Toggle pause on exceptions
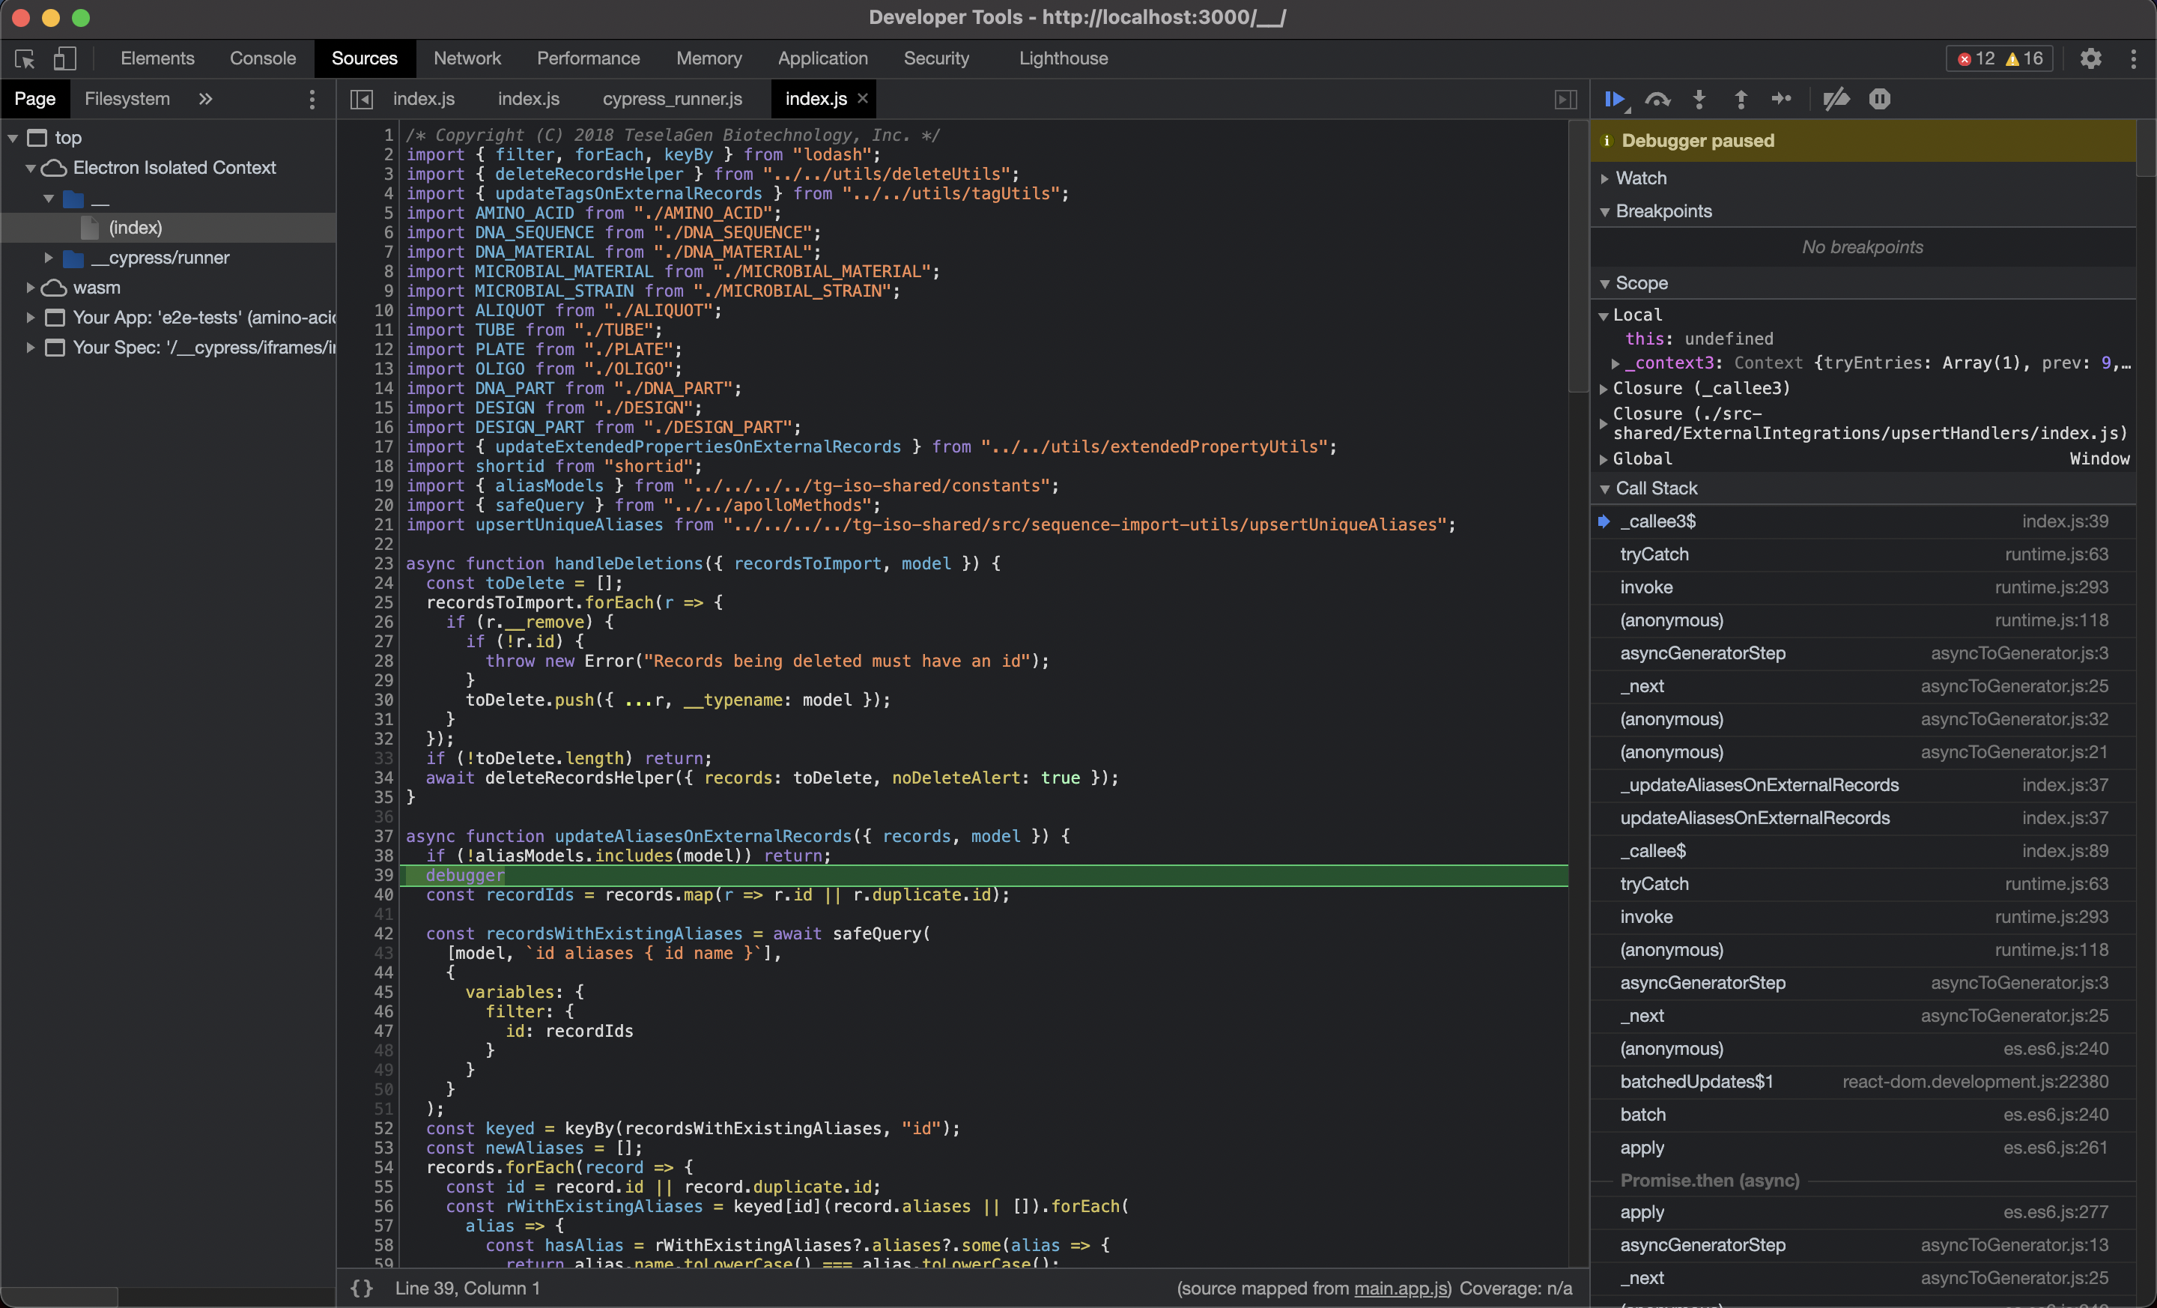 click(x=1879, y=99)
